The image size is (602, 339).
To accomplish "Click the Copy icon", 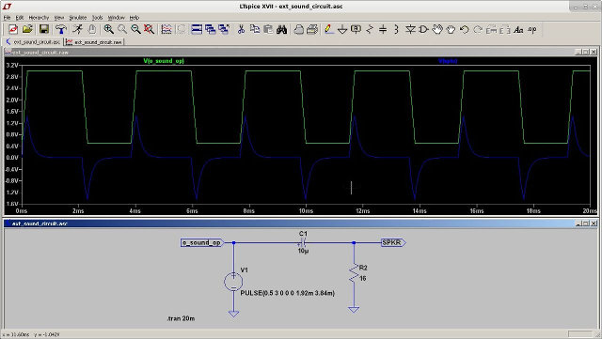I will coord(255,29).
